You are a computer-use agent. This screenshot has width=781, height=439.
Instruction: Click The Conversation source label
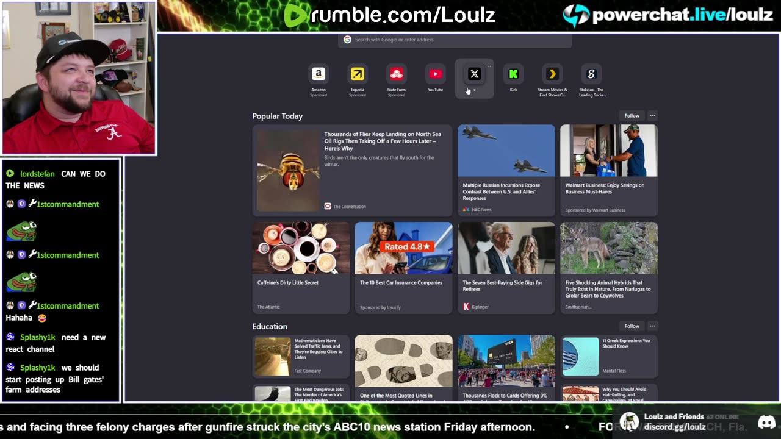[x=350, y=207]
